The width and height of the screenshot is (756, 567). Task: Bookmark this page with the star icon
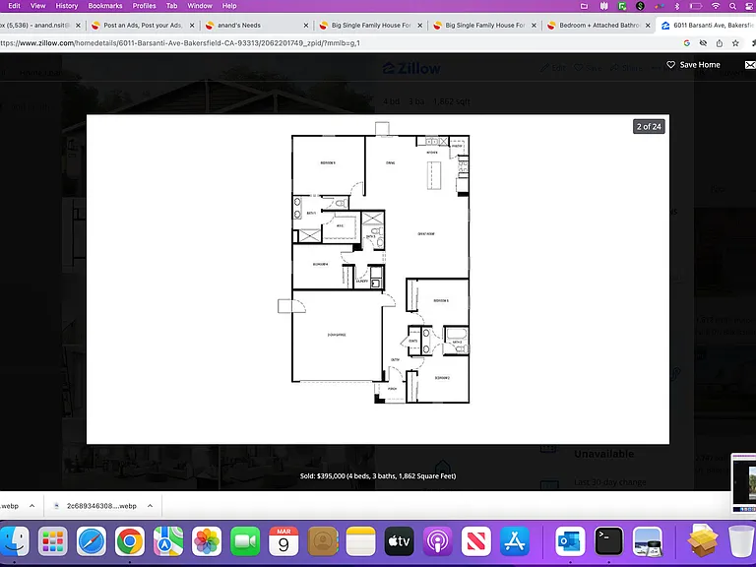pos(735,43)
